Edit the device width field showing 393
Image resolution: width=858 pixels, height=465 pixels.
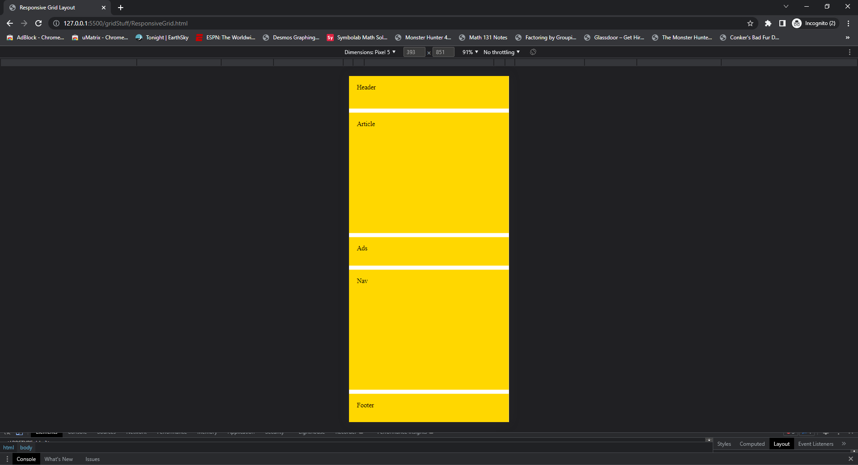[414, 52]
